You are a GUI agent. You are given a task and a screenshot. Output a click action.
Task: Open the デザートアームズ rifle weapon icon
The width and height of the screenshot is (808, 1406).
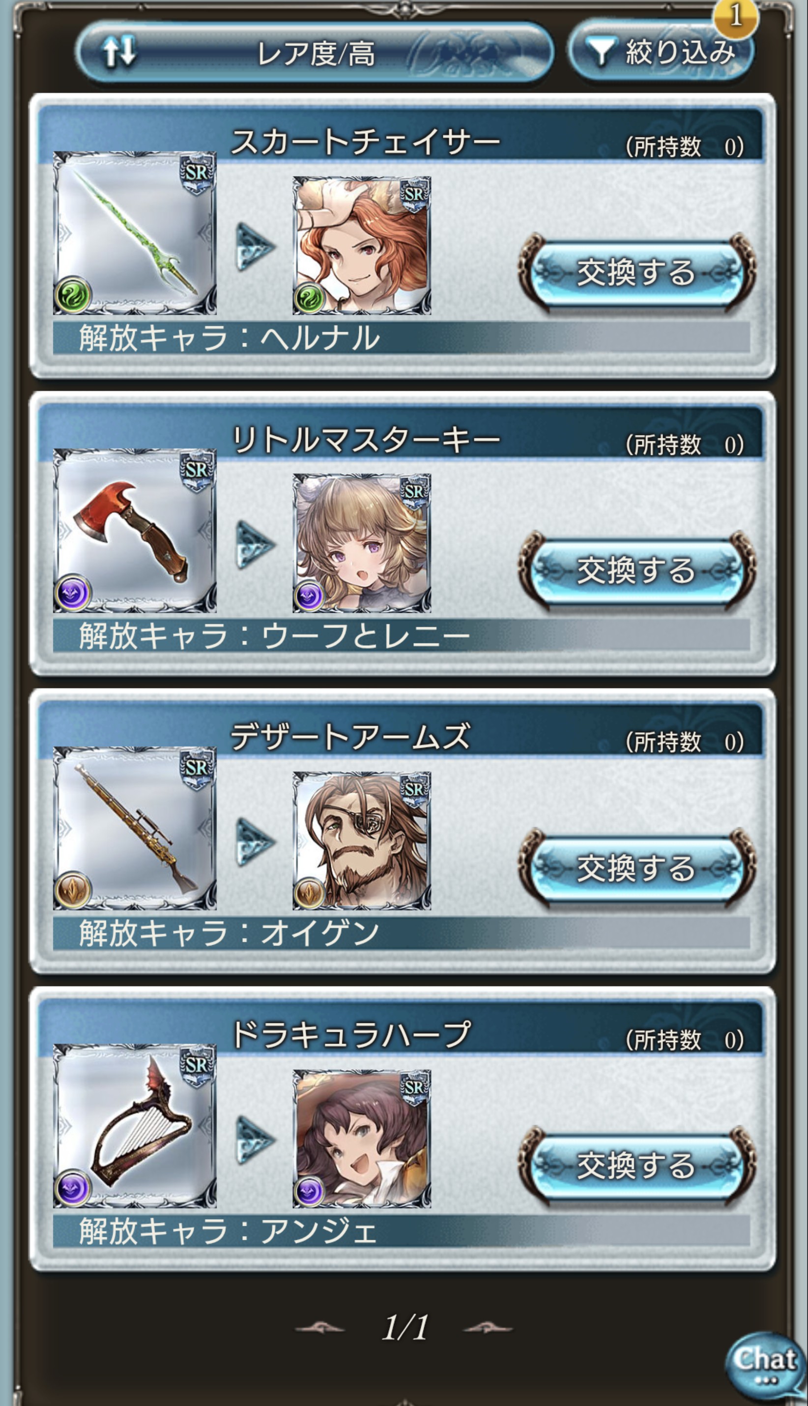(x=135, y=828)
